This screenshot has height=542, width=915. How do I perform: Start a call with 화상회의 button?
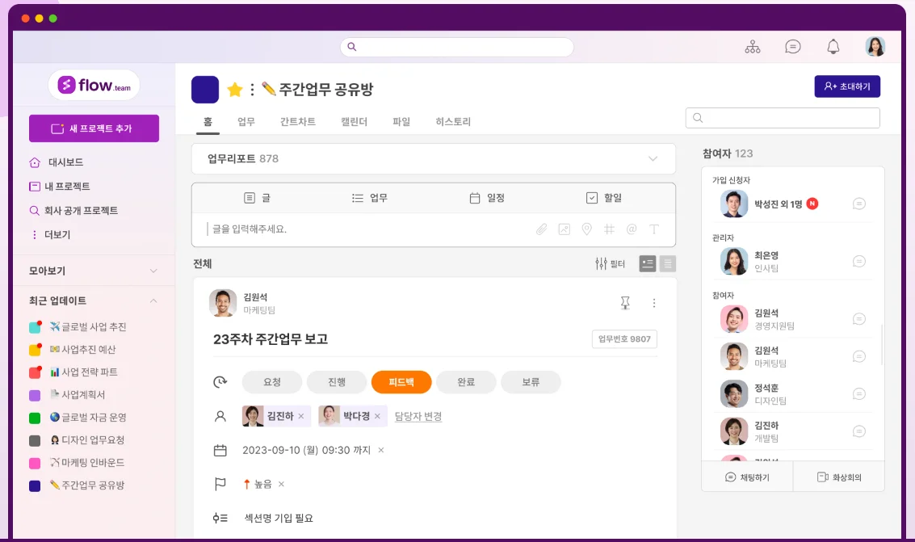(838, 477)
